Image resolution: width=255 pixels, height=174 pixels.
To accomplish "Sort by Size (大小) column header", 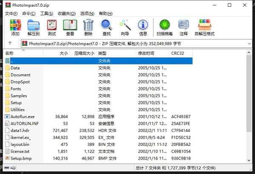I will click(x=57, y=53).
